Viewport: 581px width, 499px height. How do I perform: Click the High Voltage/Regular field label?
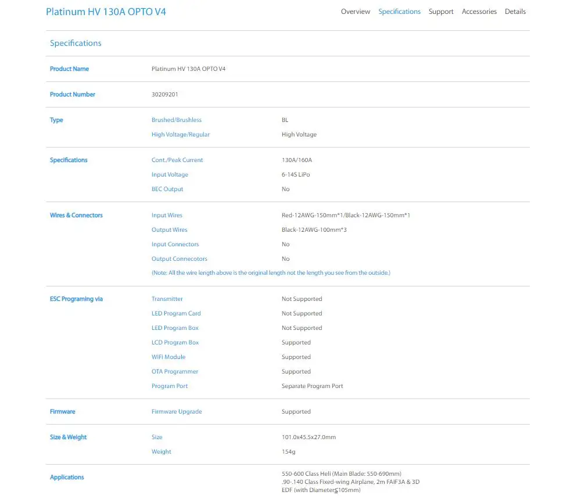pyautogui.click(x=181, y=134)
